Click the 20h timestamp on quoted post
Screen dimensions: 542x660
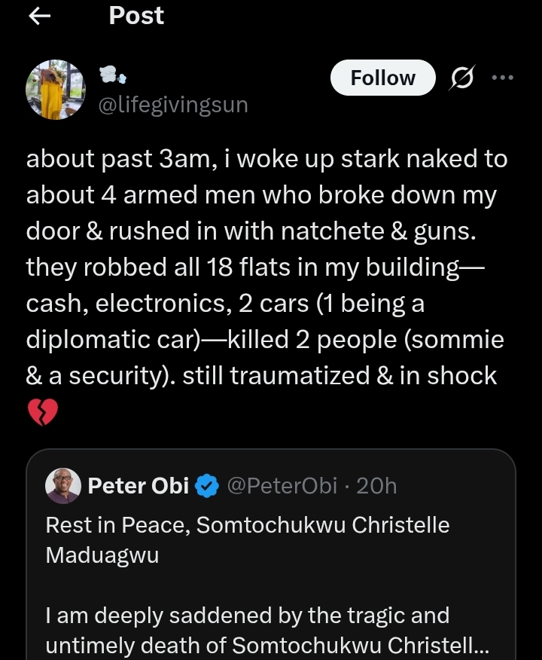coord(376,487)
